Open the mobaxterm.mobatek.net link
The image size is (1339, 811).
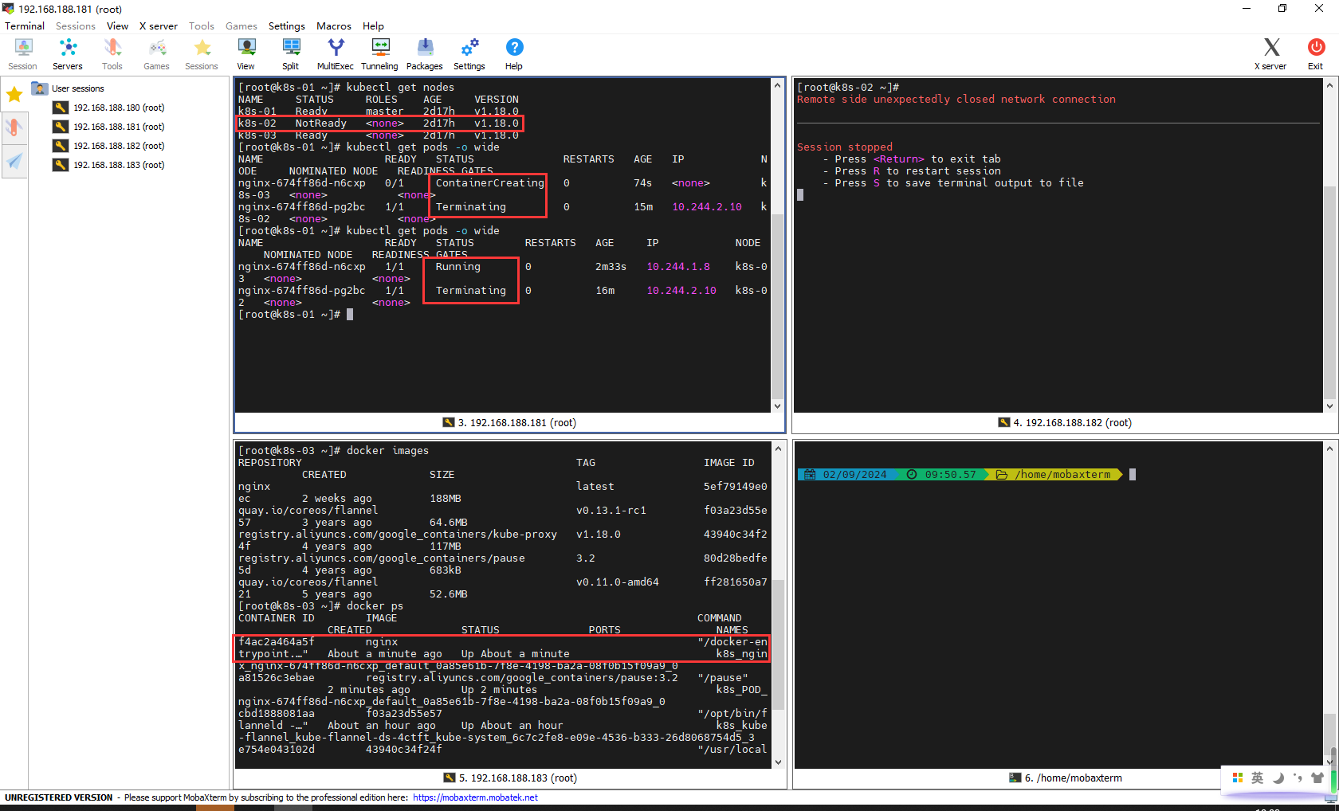coord(475,797)
